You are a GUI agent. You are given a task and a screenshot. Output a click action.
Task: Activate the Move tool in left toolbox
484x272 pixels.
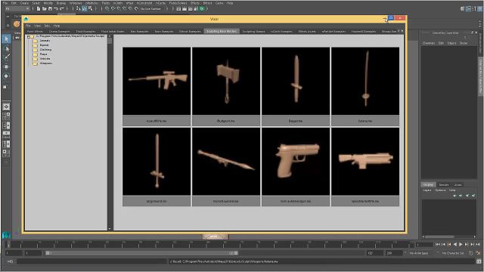[x=6, y=66]
